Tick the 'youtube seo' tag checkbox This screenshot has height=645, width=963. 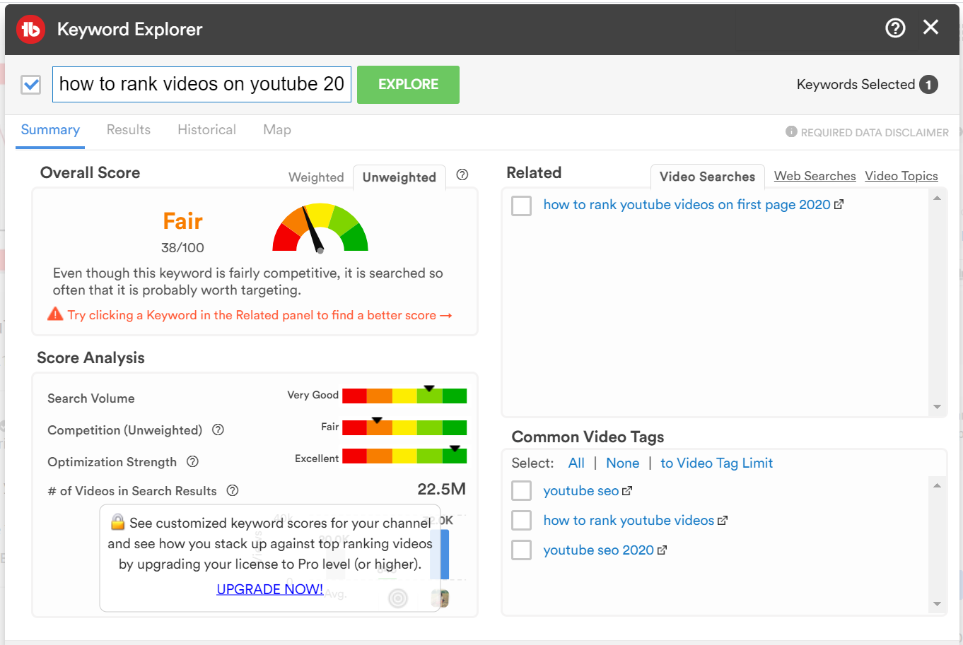[522, 491]
